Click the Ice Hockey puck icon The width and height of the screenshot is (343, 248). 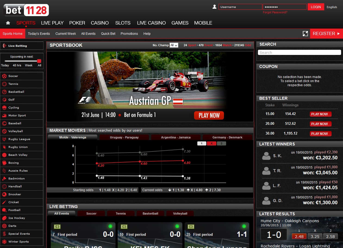tap(4, 218)
